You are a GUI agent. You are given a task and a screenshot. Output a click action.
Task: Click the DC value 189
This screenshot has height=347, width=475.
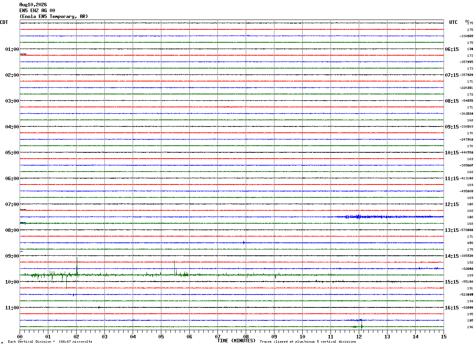pyautogui.click(x=470, y=275)
